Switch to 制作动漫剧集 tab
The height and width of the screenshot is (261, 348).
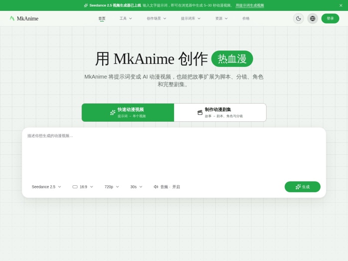point(220,113)
